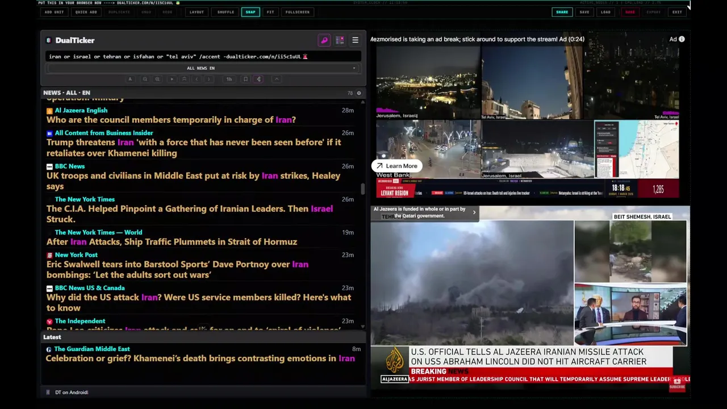Click the Guardian Middle East source icon

point(49,349)
